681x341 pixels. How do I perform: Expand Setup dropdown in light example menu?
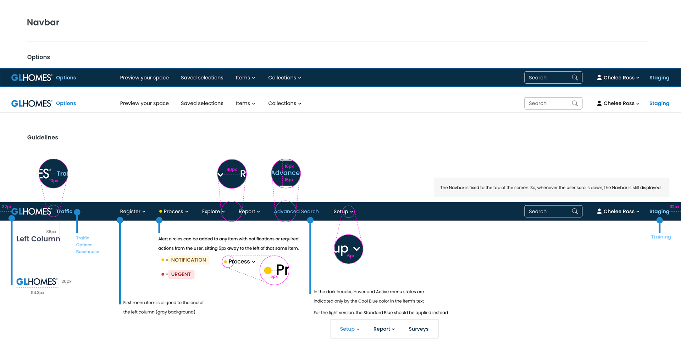[x=350, y=329]
